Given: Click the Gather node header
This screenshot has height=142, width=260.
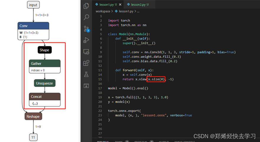Looking at the screenshot, I should coord(45,63).
